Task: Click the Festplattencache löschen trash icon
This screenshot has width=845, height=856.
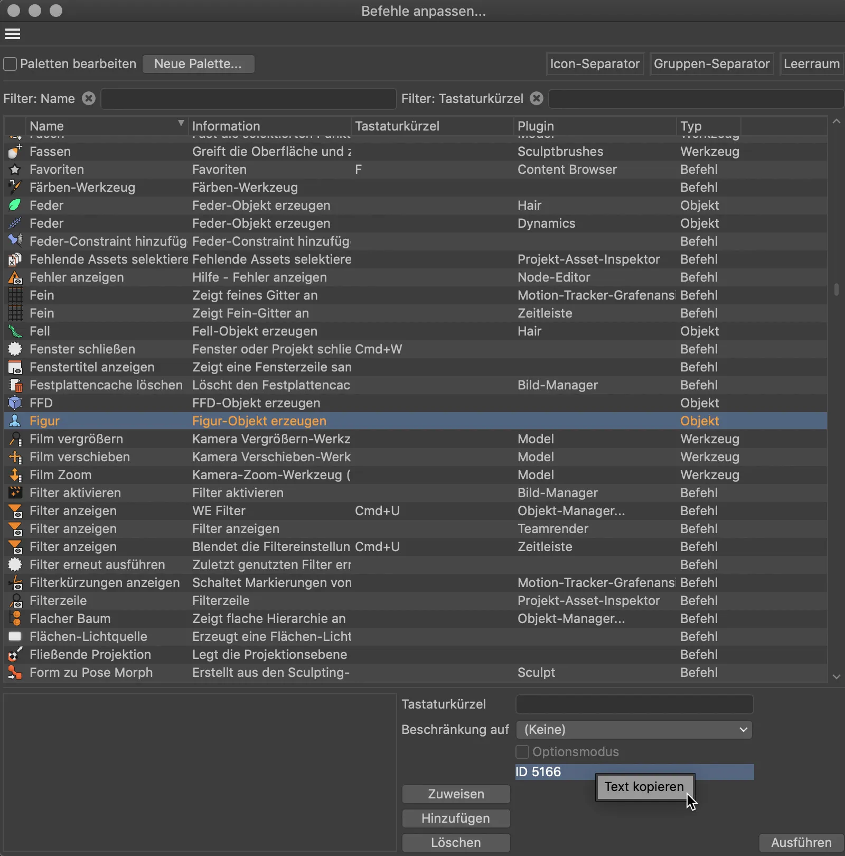Action: (15, 385)
